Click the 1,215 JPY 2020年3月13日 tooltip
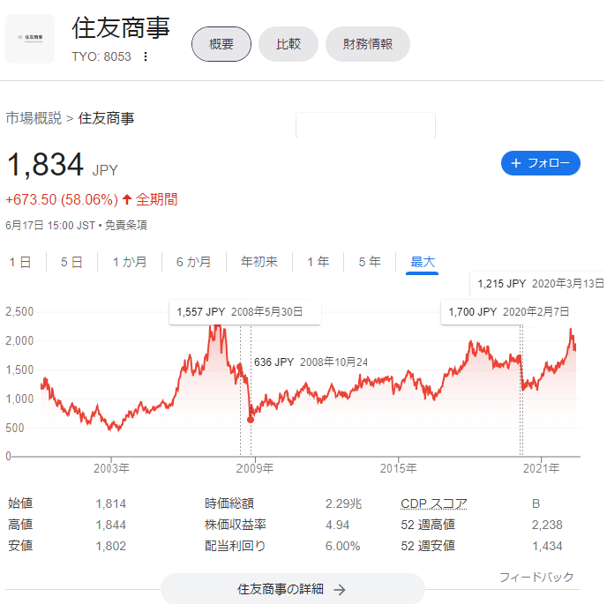Viewport: 607px width, 604px height. (x=538, y=284)
